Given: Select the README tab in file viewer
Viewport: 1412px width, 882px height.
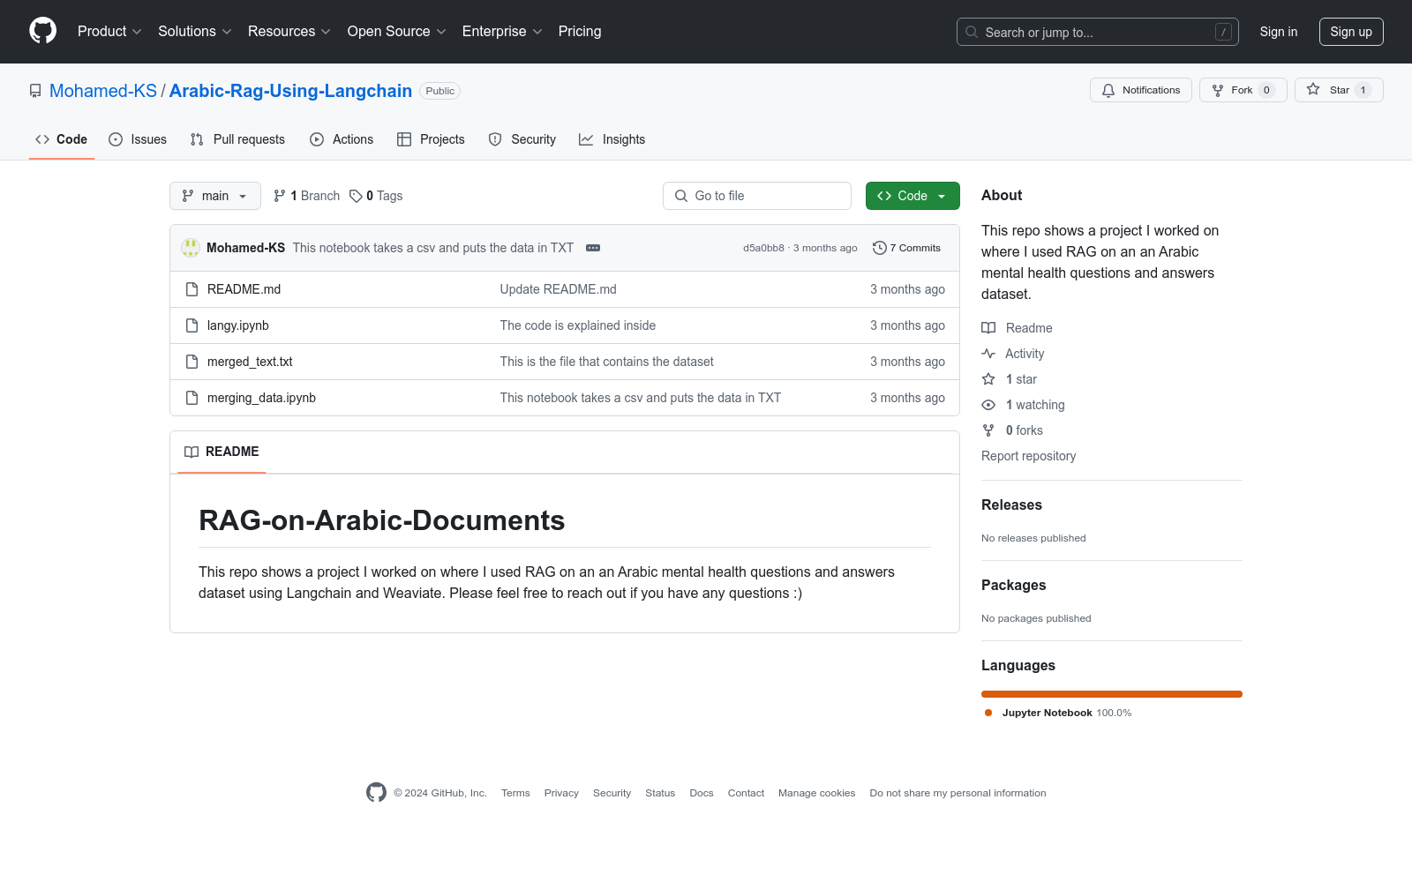Looking at the screenshot, I should (x=222, y=452).
